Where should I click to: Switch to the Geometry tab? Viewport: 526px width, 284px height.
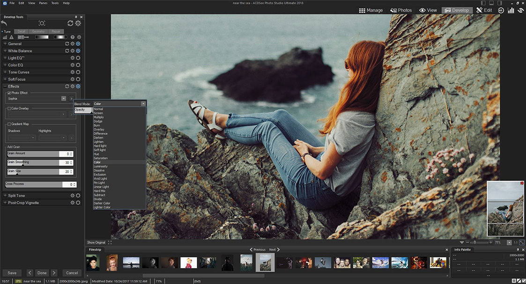tap(37, 31)
